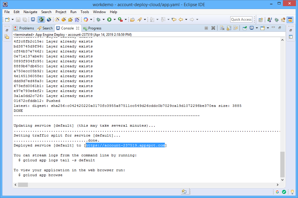
Task: Open the Project menu
Action: 61,12
